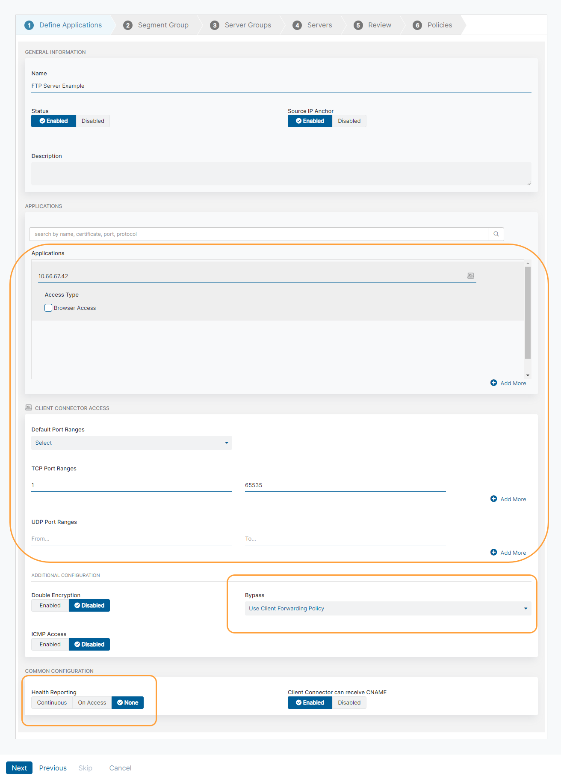Set Status to Disabled
561x779 pixels.
pos(93,121)
